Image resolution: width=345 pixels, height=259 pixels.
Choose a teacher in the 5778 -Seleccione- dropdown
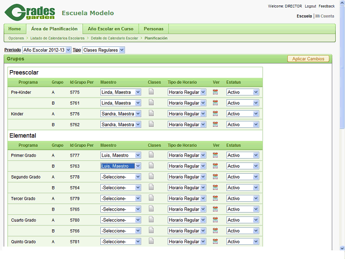121,176
